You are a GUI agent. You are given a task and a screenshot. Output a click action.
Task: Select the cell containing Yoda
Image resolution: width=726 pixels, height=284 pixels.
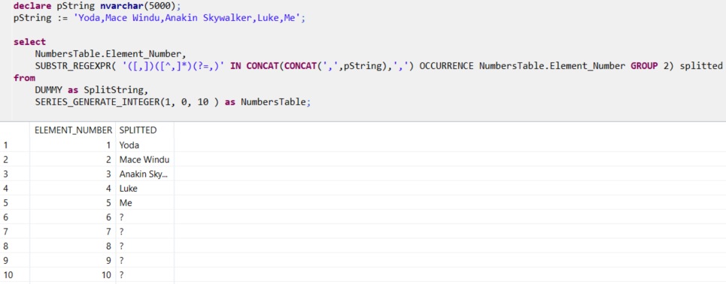click(144, 145)
